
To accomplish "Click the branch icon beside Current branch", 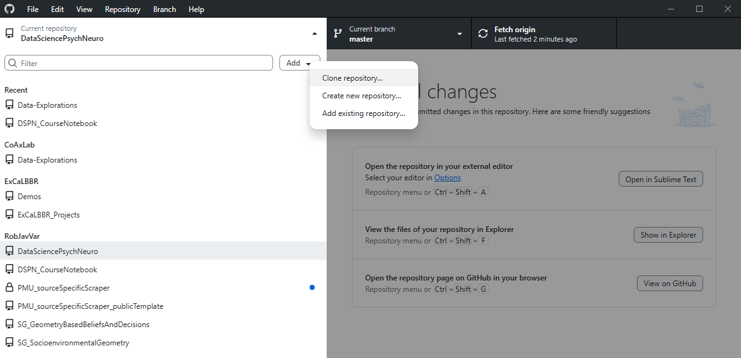I will (338, 33).
